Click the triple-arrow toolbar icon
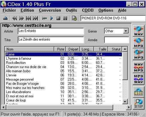Image resolution: width=146 pixels, height=117 pixels. pyautogui.click(x=45, y=18)
